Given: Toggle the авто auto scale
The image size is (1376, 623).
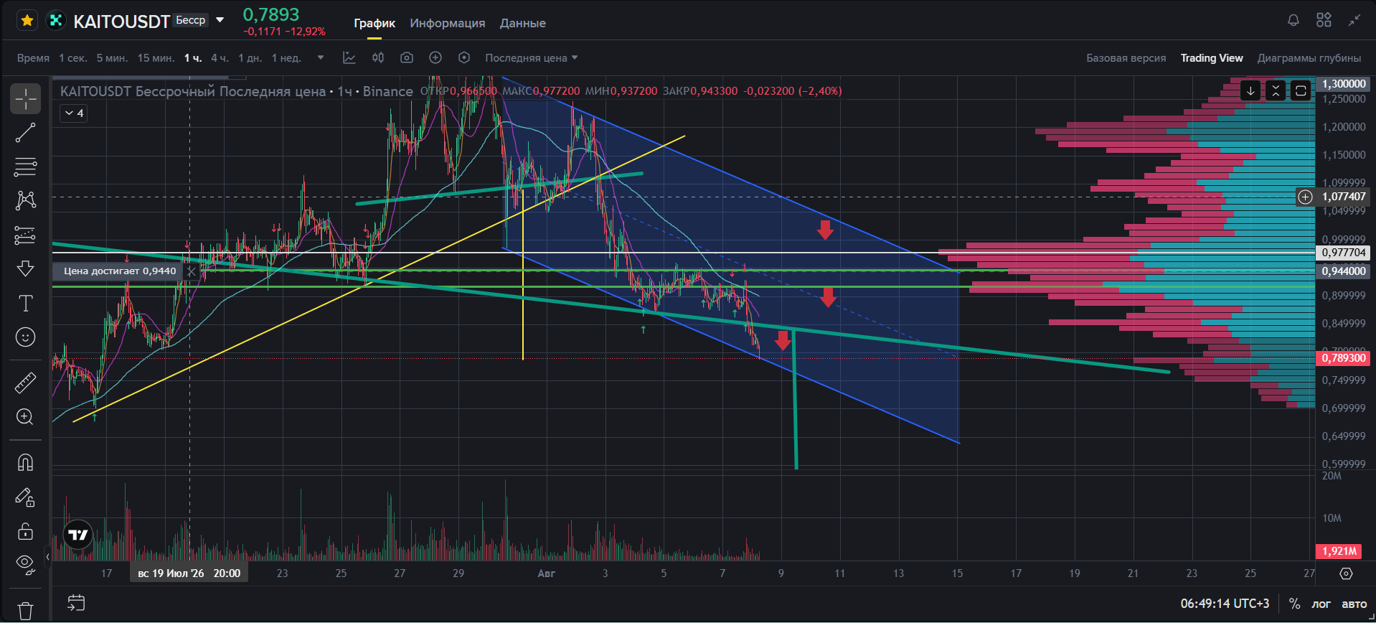Looking at the screenshot, I should coord(1354,604).
